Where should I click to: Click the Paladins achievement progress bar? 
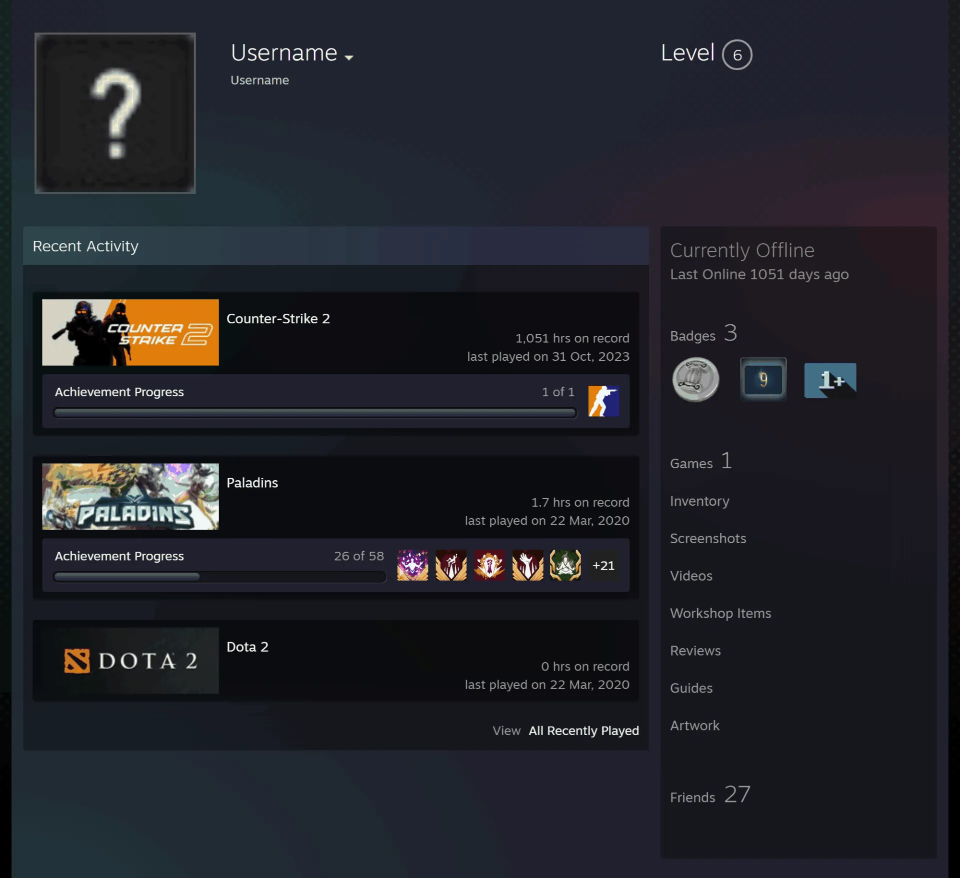tap(219, 577)
